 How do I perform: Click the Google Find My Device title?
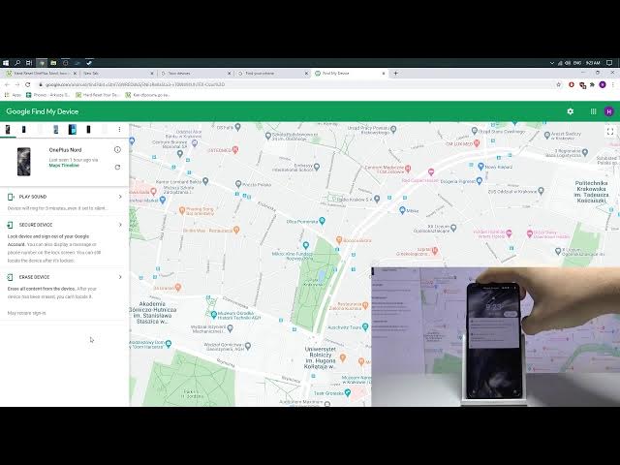(x=43, y=111)
